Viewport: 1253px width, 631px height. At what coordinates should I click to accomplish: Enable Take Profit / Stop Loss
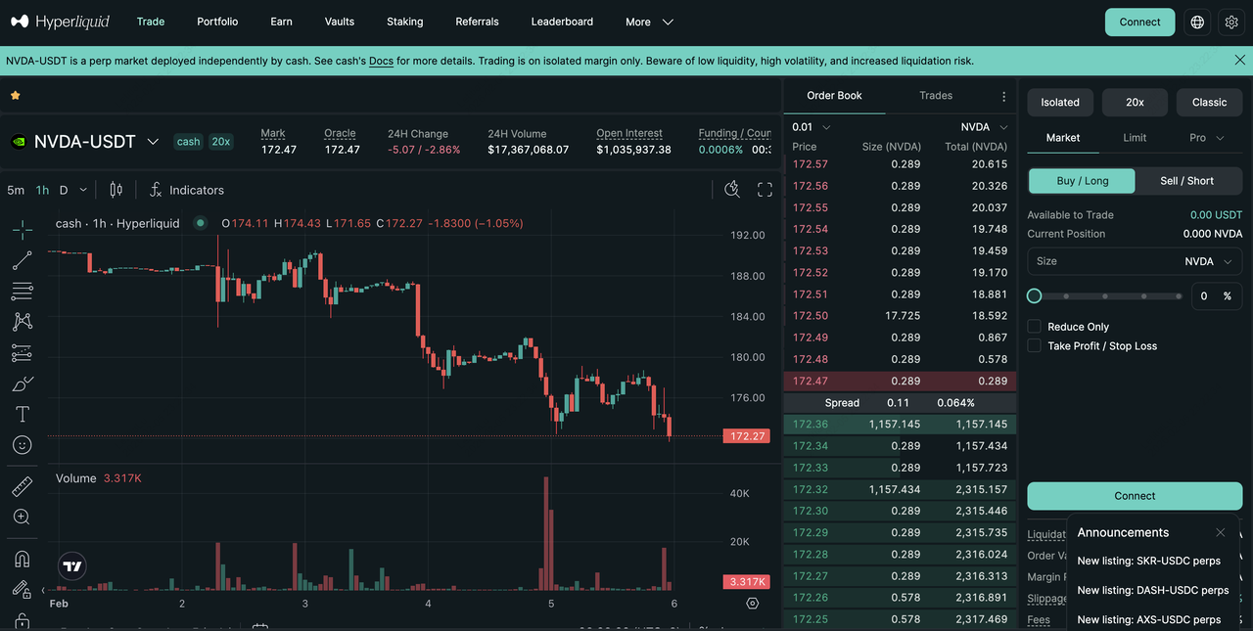(1034, 345)
